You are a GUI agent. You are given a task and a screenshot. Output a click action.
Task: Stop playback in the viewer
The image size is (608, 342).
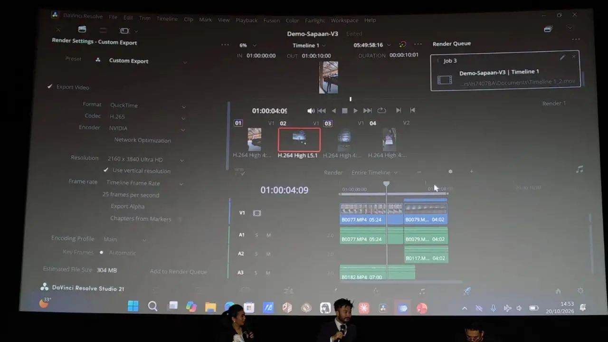click(345, 111)
